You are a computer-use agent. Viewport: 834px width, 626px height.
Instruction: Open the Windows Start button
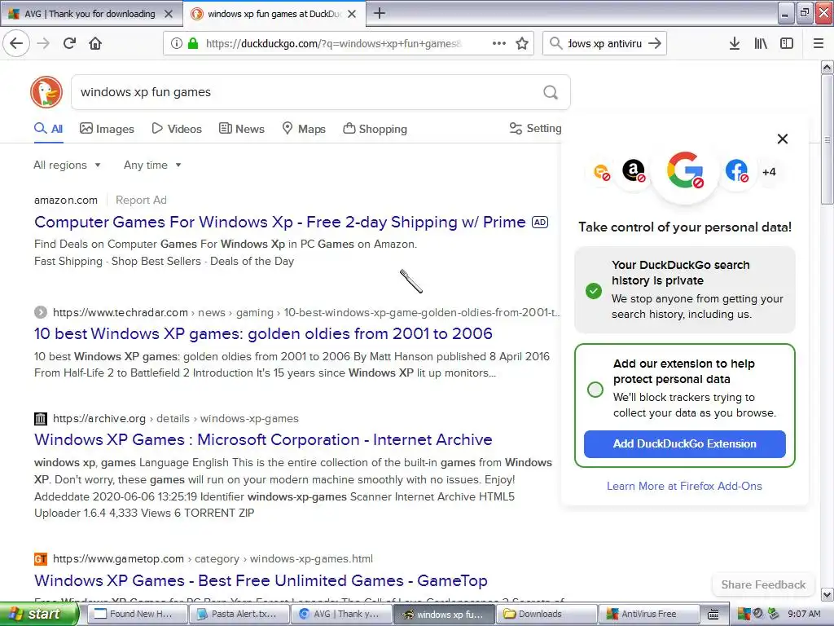(x=39, y=614)
